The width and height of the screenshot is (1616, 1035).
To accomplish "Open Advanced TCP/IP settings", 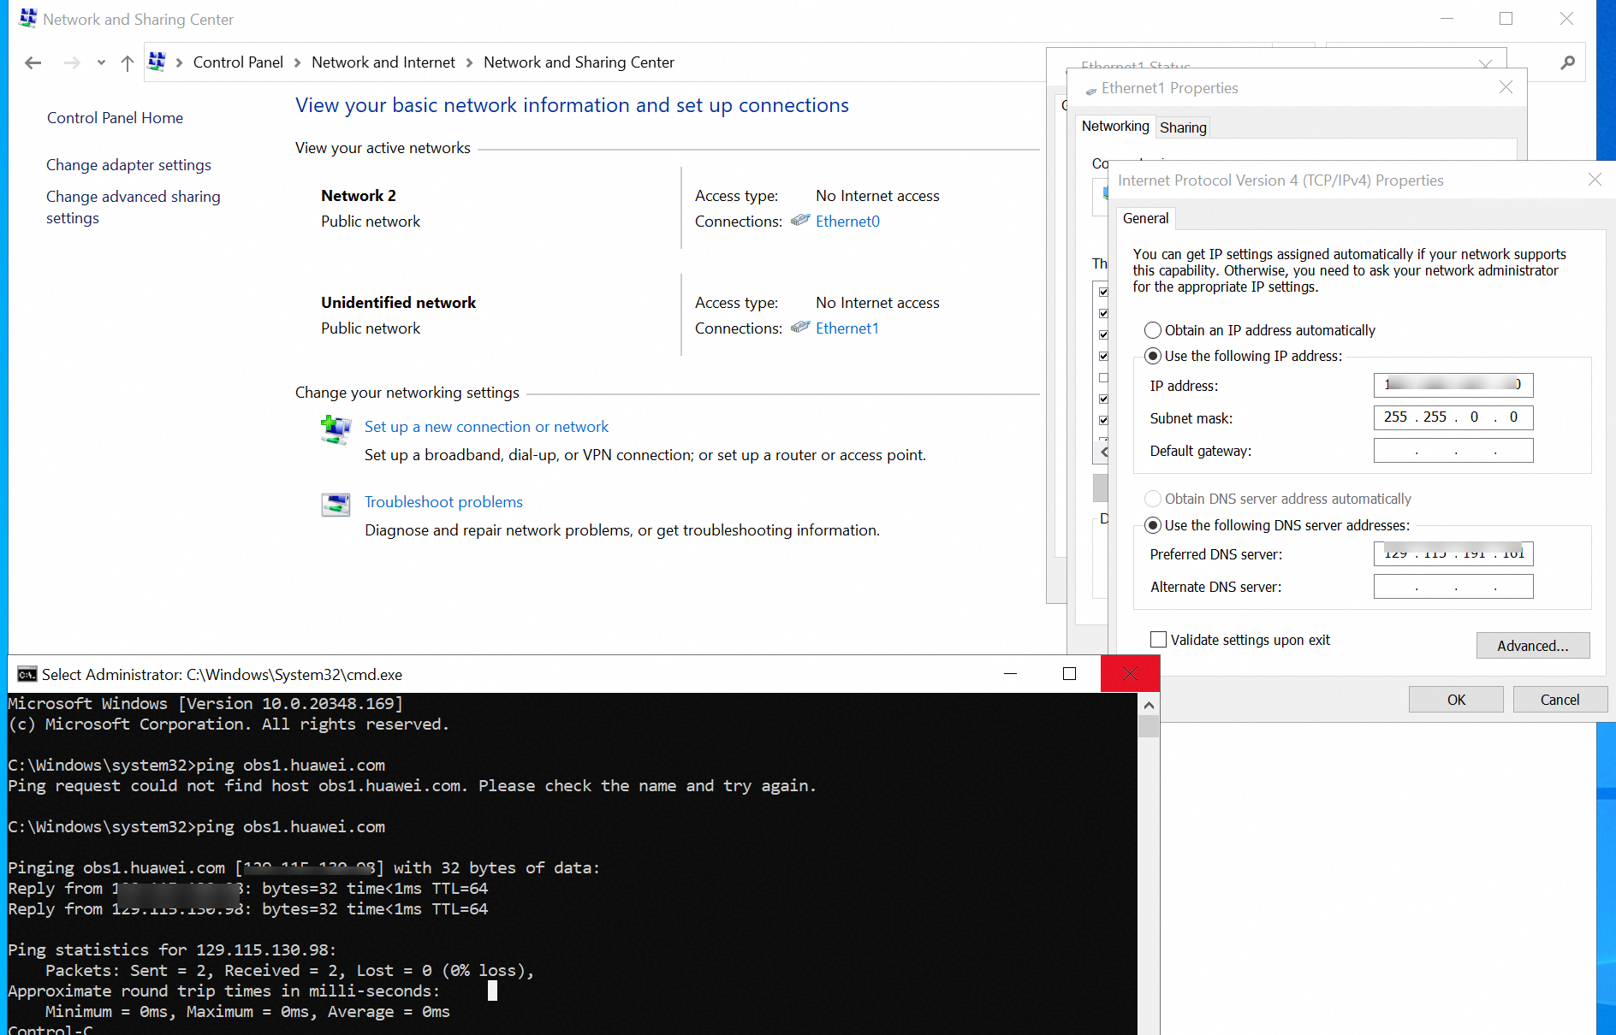I will coord(1533,646).
